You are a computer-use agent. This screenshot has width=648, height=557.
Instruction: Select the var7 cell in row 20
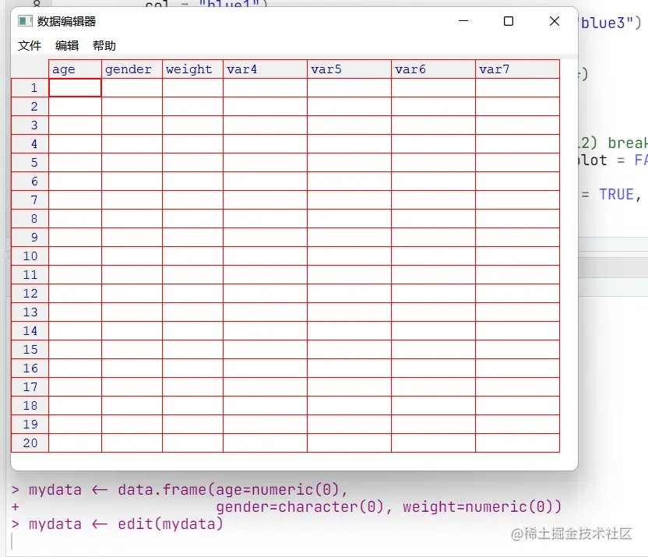pyautogui.click(x=517, y=443)
